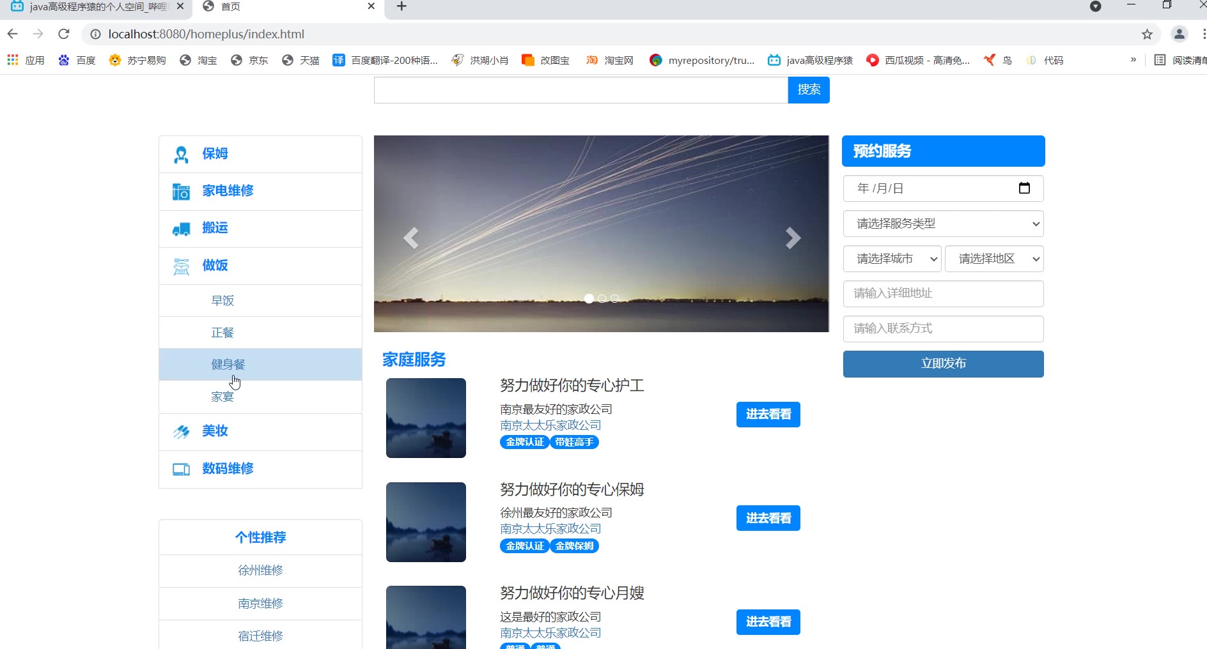1207x649 pixels.
Task: Open the 苏宁易购 bookmark
Action: [x=137, y=60]
